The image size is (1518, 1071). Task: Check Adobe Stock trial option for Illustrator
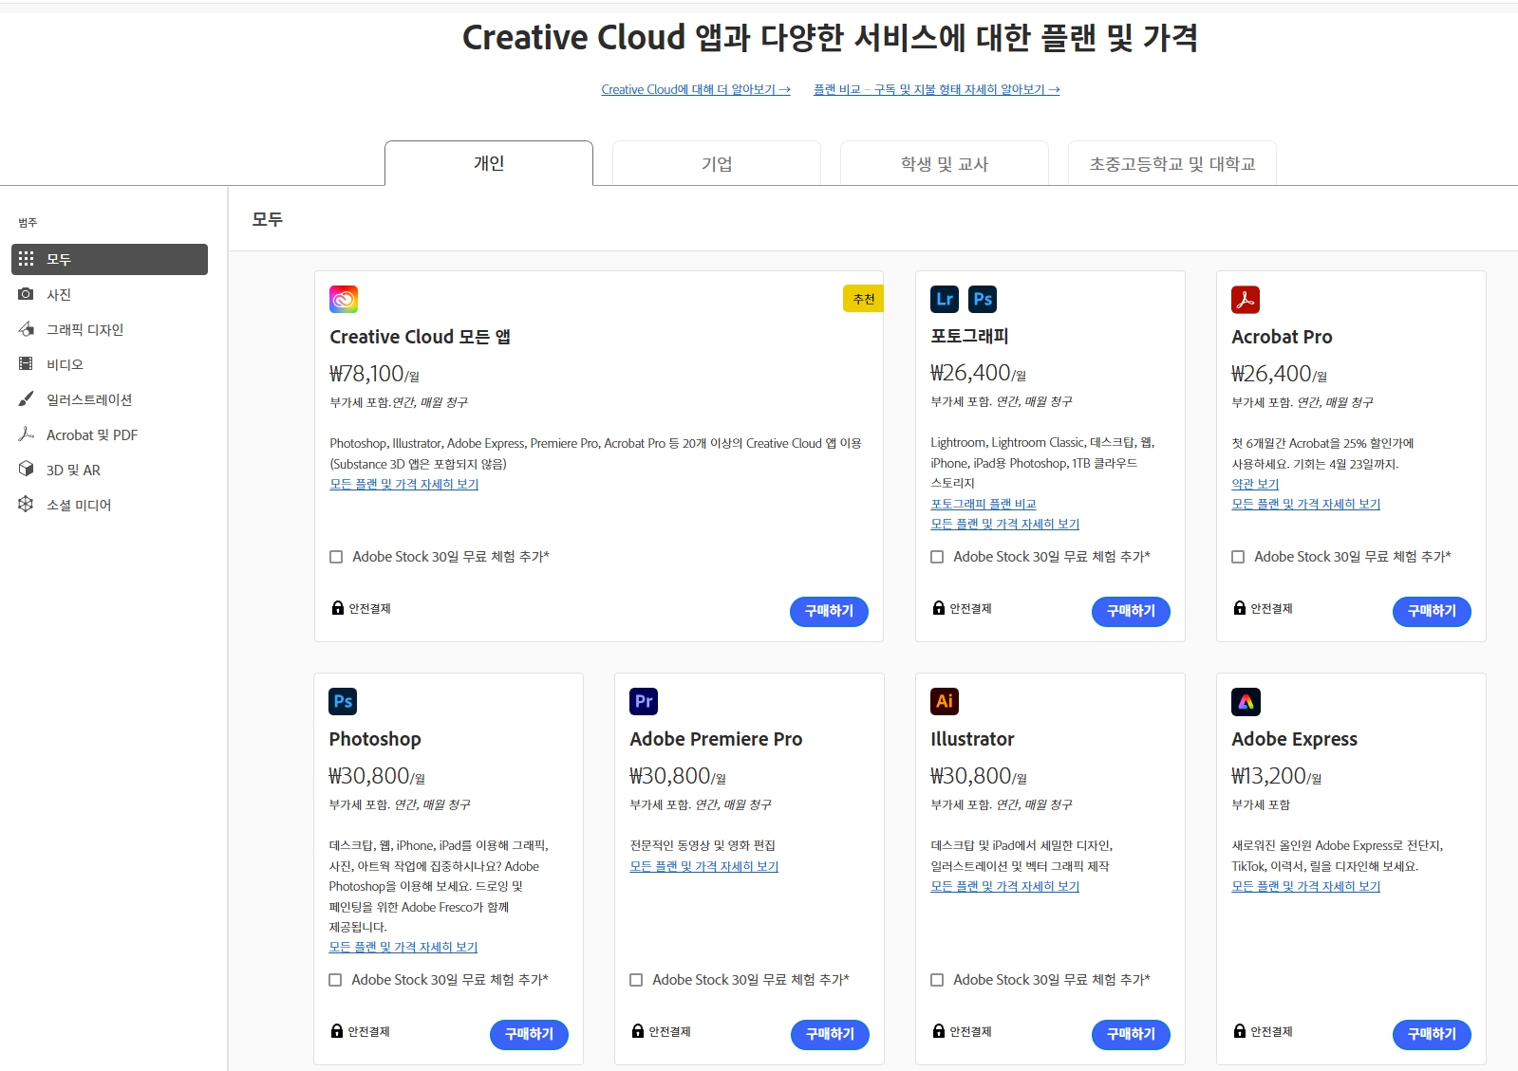point(937,980)
